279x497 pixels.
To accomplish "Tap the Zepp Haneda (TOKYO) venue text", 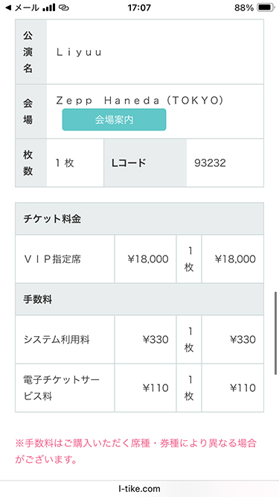I will tap(140, 101).
